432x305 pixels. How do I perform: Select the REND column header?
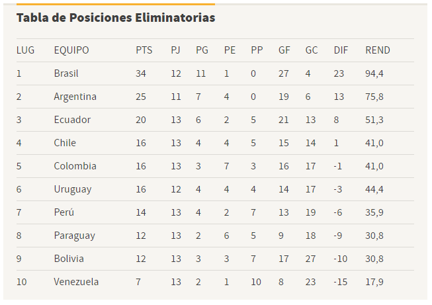378,50
